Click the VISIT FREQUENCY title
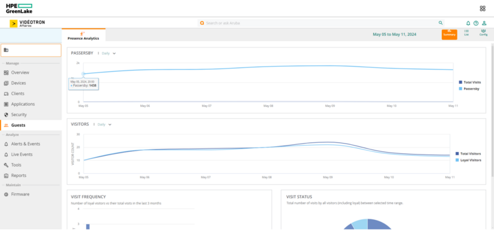The width and height of the screenshot is (494, 236). (x=88, y=197)
